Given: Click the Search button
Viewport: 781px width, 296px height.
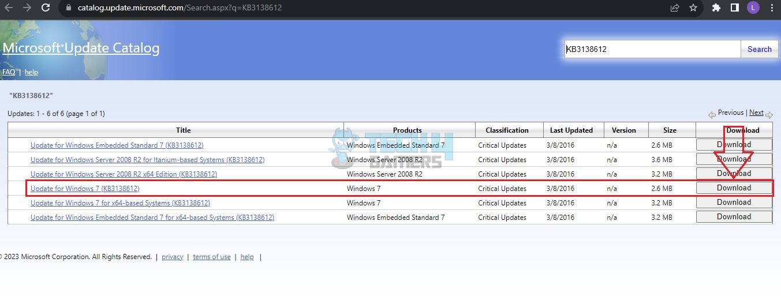Looking at the screenshot, I should coord(759,49).
